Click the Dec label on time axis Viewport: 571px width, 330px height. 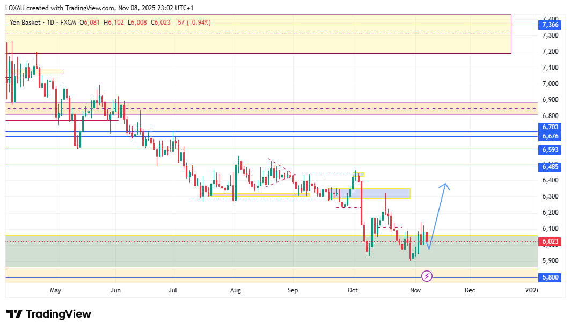[x=470, y=290]
